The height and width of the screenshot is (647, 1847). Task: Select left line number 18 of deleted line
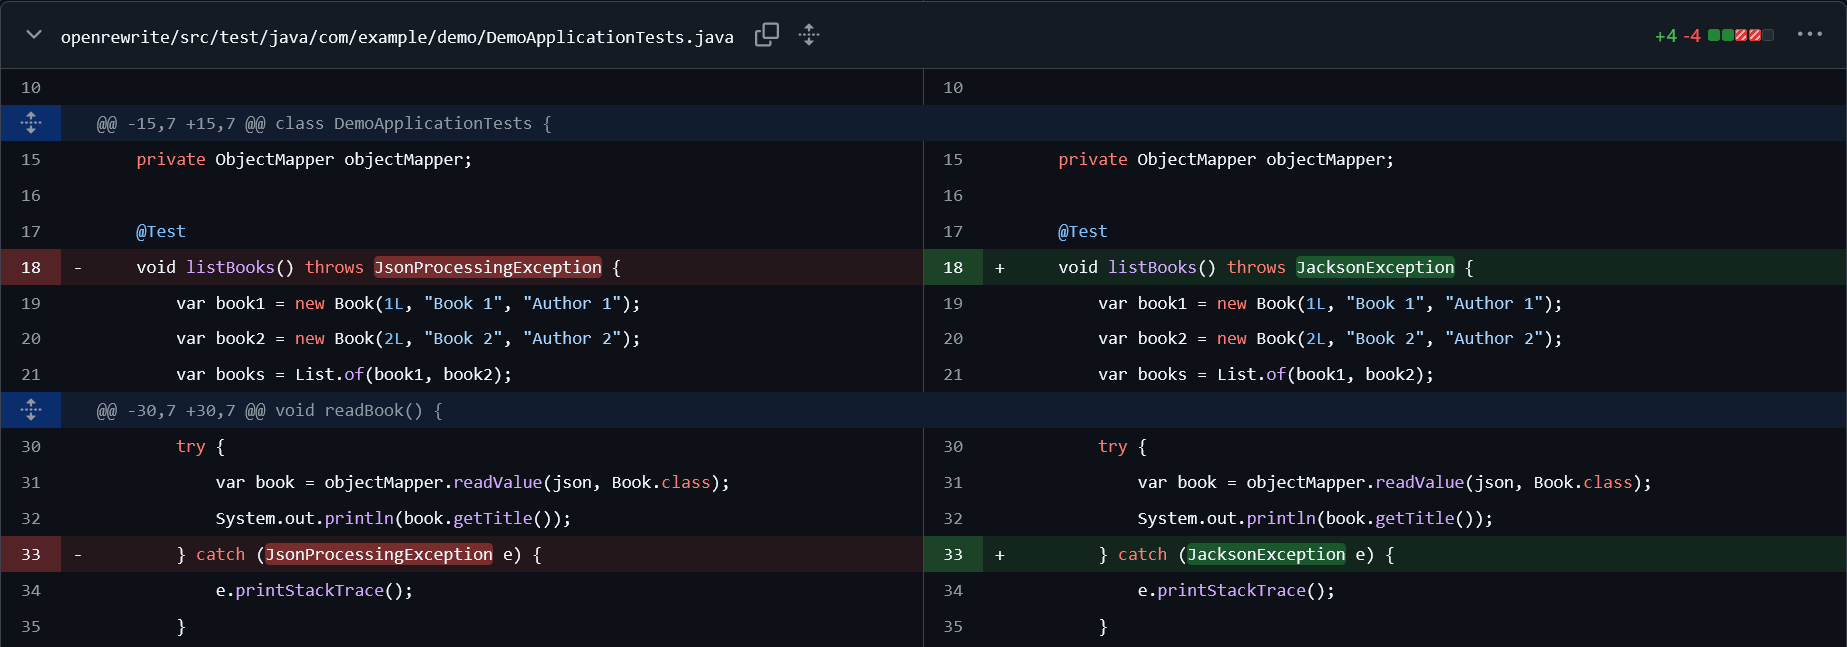click(x=31, y=267)
